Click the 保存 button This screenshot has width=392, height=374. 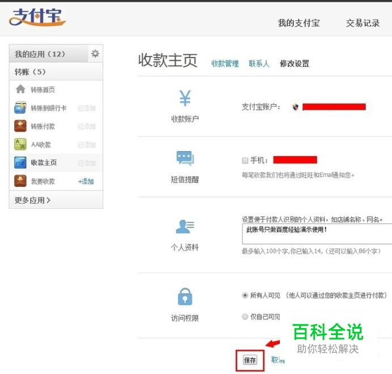[x=250, y=360]
